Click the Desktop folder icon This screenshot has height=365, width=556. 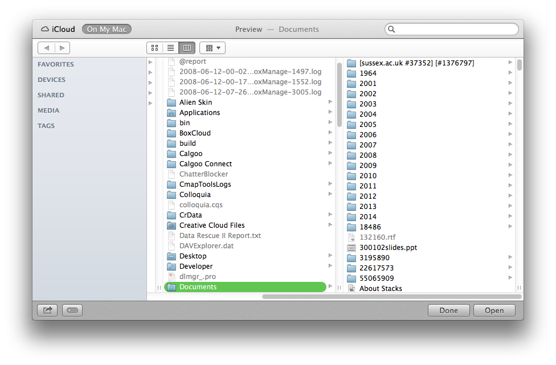coord(171,256)
